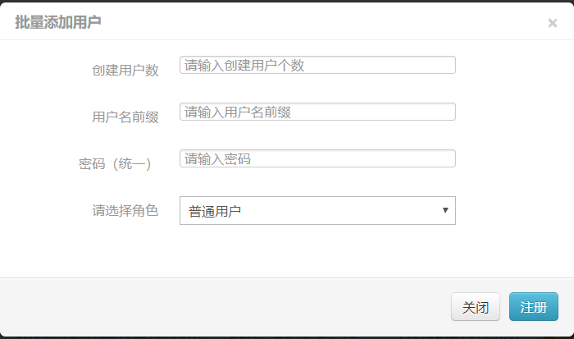Click the 批量添加用户 dialog title
The height and width of the screenshot is (339, 574).
[57, 22]
